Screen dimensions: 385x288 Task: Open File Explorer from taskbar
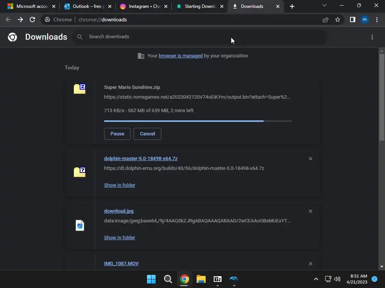point(201,279)
